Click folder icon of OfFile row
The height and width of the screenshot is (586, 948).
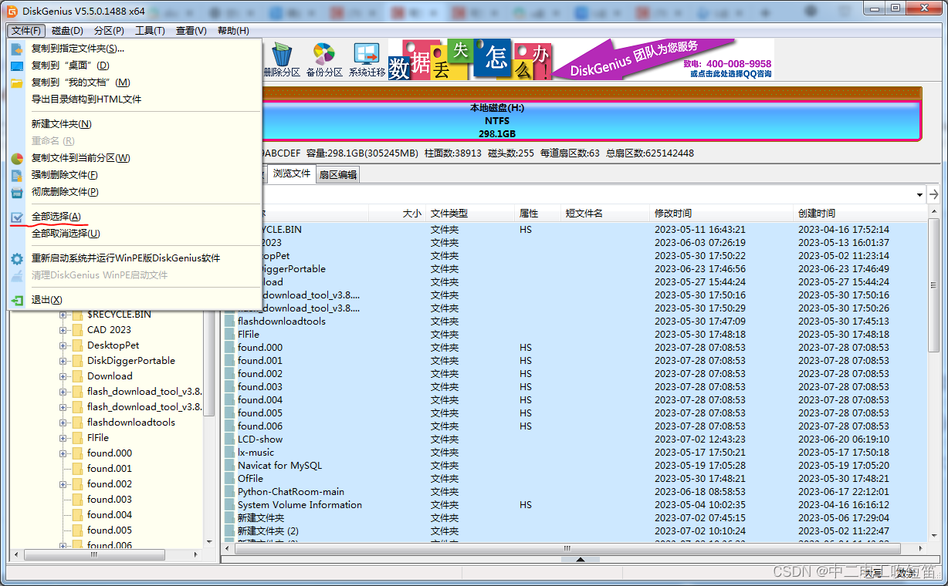(230, 479)
